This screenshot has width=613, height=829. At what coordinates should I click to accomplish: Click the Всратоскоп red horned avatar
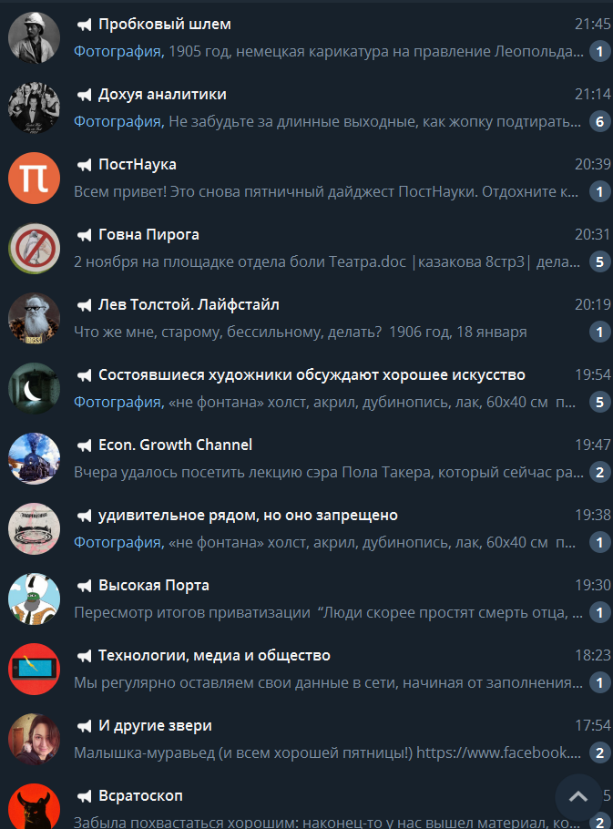[x=34, y=807]
